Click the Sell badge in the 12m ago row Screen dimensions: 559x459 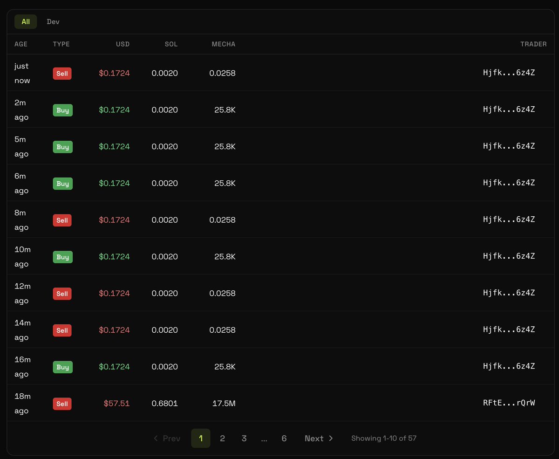62,294
